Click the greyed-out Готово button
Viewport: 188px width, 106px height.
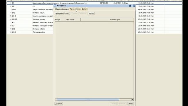tap(113, 104)
